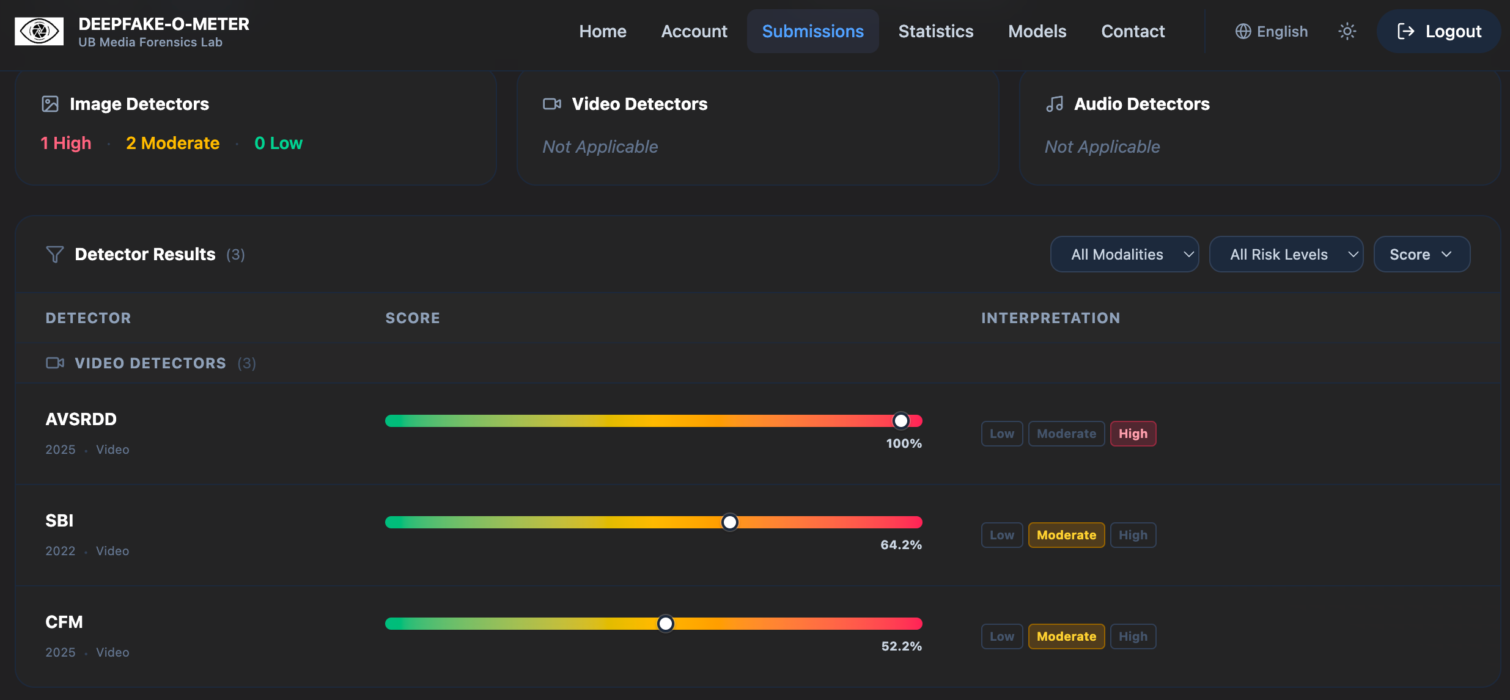The image size is (1510, 700).
Task: Click the High badge in CFM row
Action: 1133,636
